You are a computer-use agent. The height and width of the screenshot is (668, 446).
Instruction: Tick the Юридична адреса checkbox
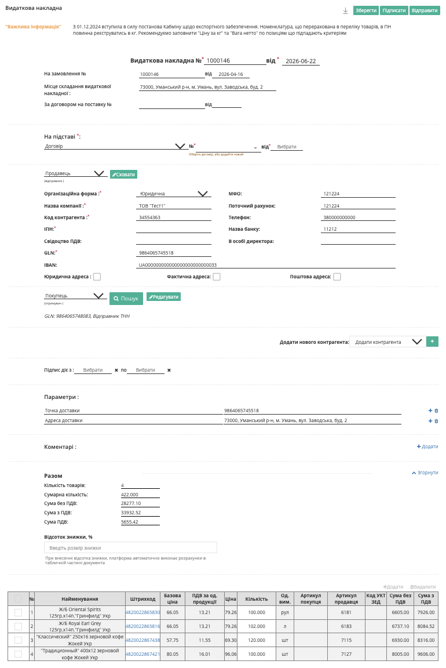click(97, 277)
